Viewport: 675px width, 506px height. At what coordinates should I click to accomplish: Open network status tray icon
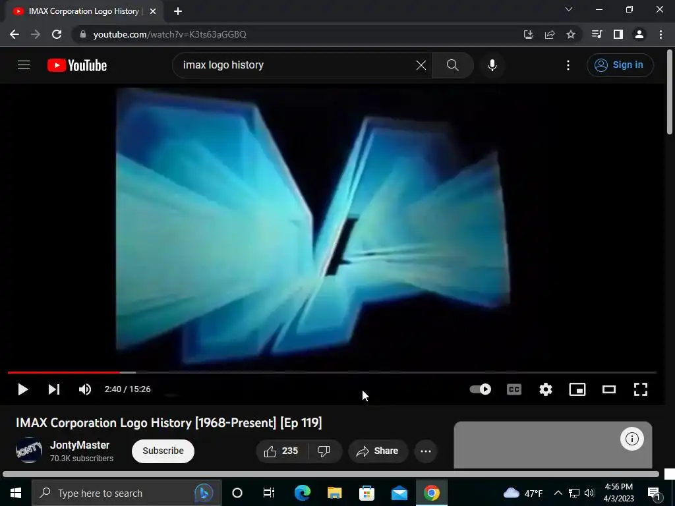coord(574,493)
